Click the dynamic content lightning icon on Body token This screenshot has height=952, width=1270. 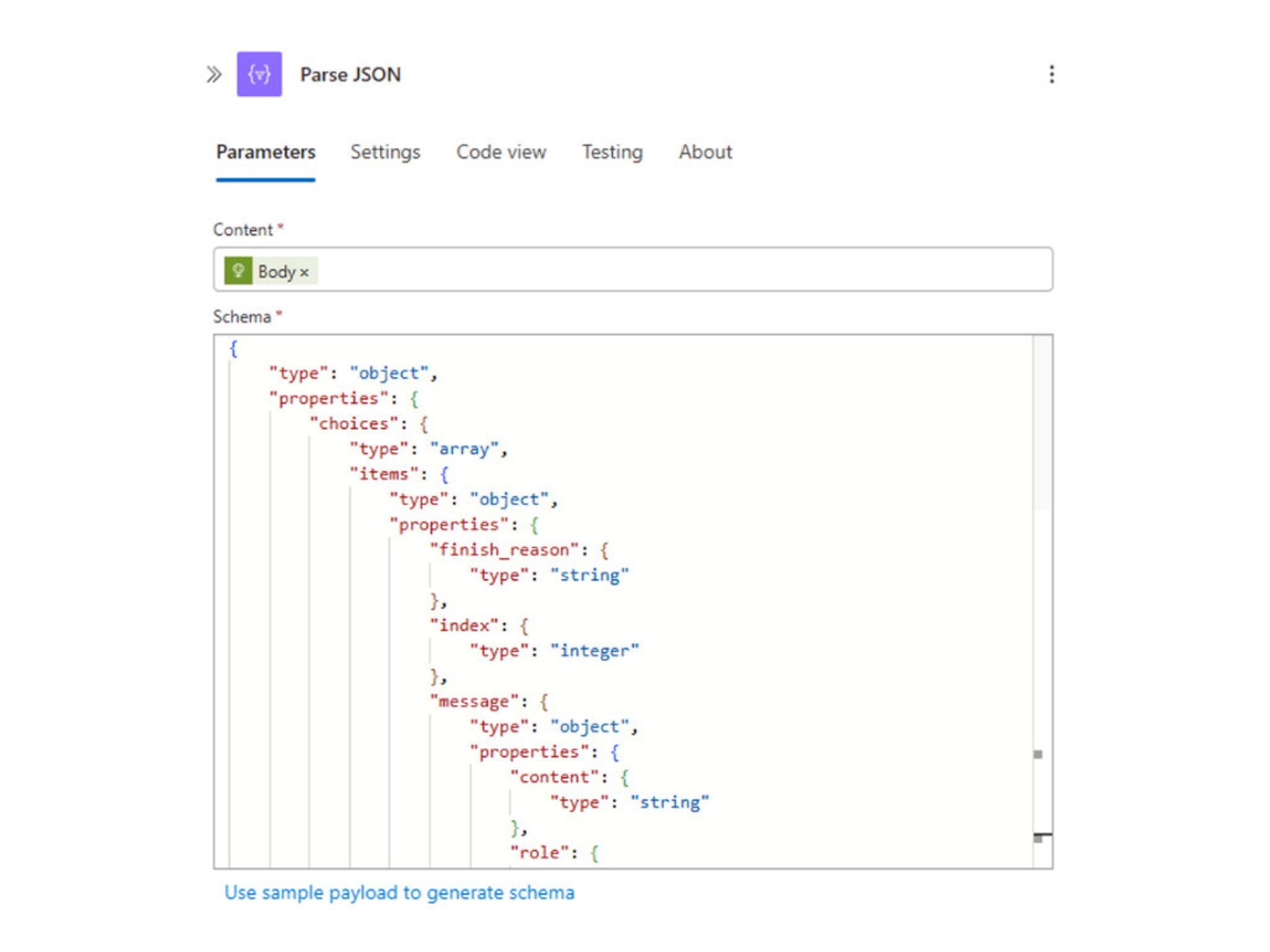(239, 271)
